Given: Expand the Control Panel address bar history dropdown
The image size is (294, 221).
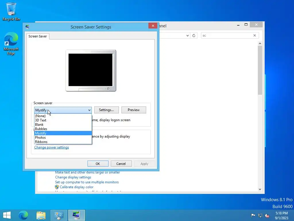Looking at the screenshot, I should coord(187,35).
